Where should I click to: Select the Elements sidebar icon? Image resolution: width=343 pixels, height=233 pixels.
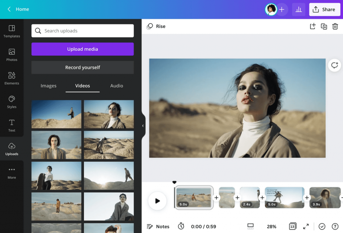[12, 78]
